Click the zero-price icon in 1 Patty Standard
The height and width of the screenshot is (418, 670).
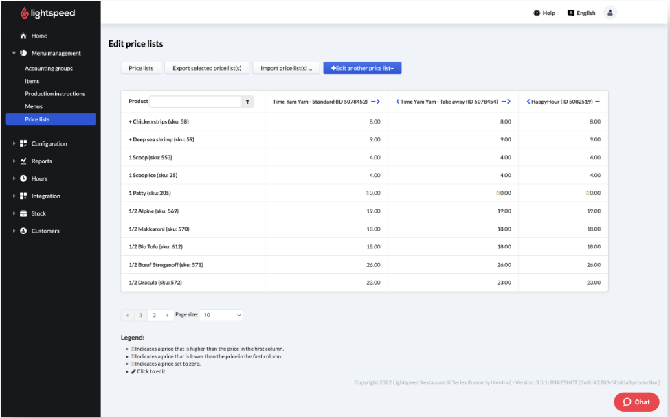click(x=368, y=194)
